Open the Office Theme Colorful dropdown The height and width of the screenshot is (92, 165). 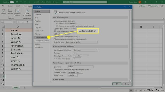pos(73,75)
